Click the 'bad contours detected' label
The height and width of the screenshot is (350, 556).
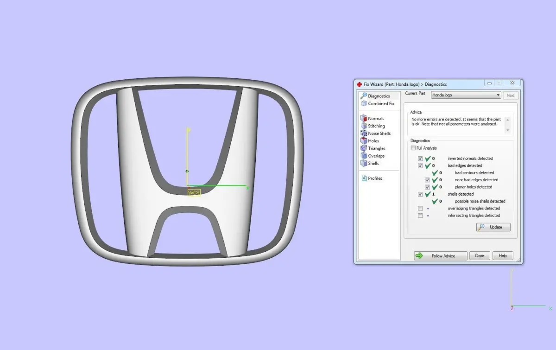pos(474,173)
